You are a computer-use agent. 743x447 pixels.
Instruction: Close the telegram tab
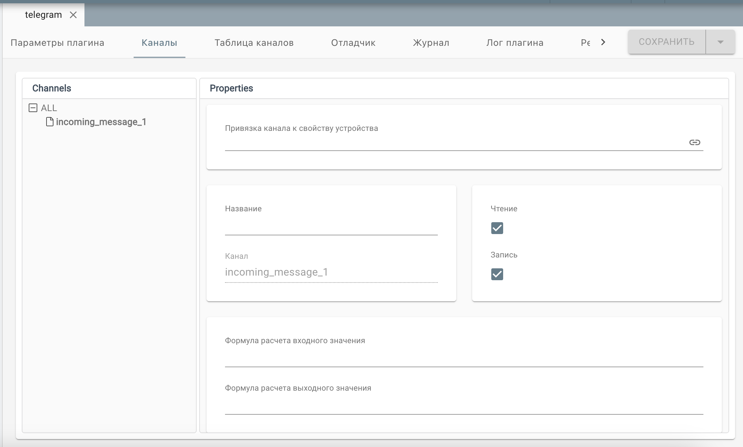[73, 15]
